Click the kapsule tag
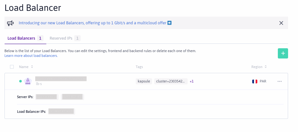The width and height of the screenshot is (298, 132). 144,81
